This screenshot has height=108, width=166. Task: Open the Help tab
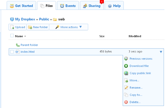pos(114,6)
